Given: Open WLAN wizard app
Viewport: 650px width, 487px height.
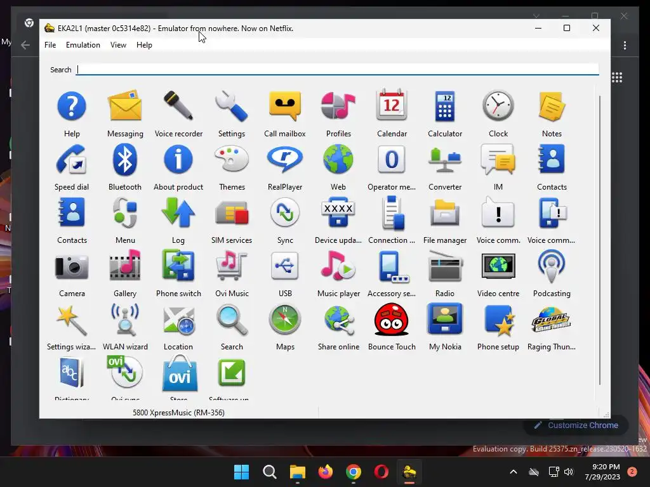Looking at the screenshot, I should 125,320.
